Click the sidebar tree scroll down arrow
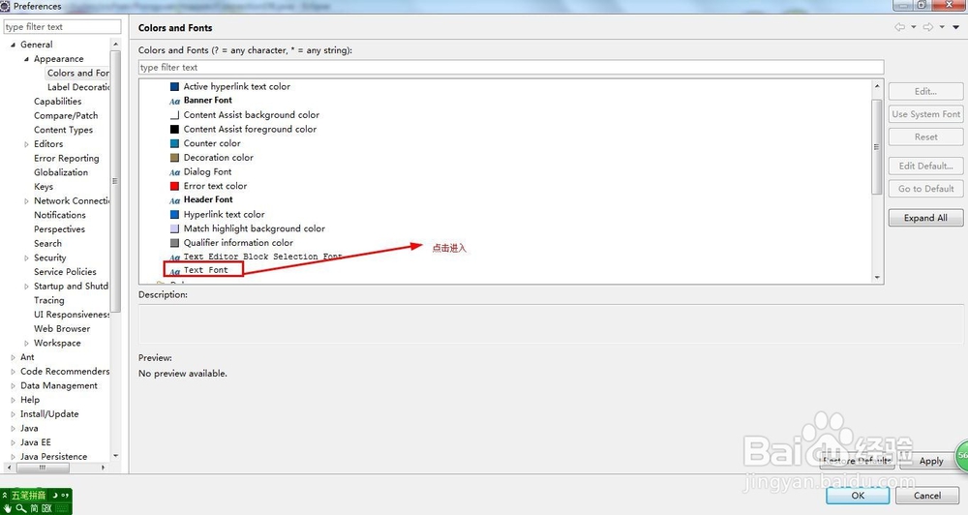 pos(115,456)
